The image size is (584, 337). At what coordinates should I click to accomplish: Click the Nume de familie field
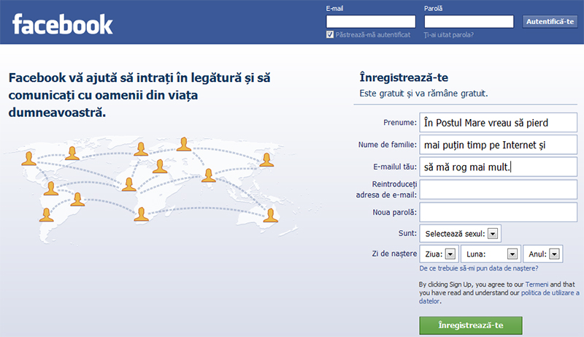point(499,145)
